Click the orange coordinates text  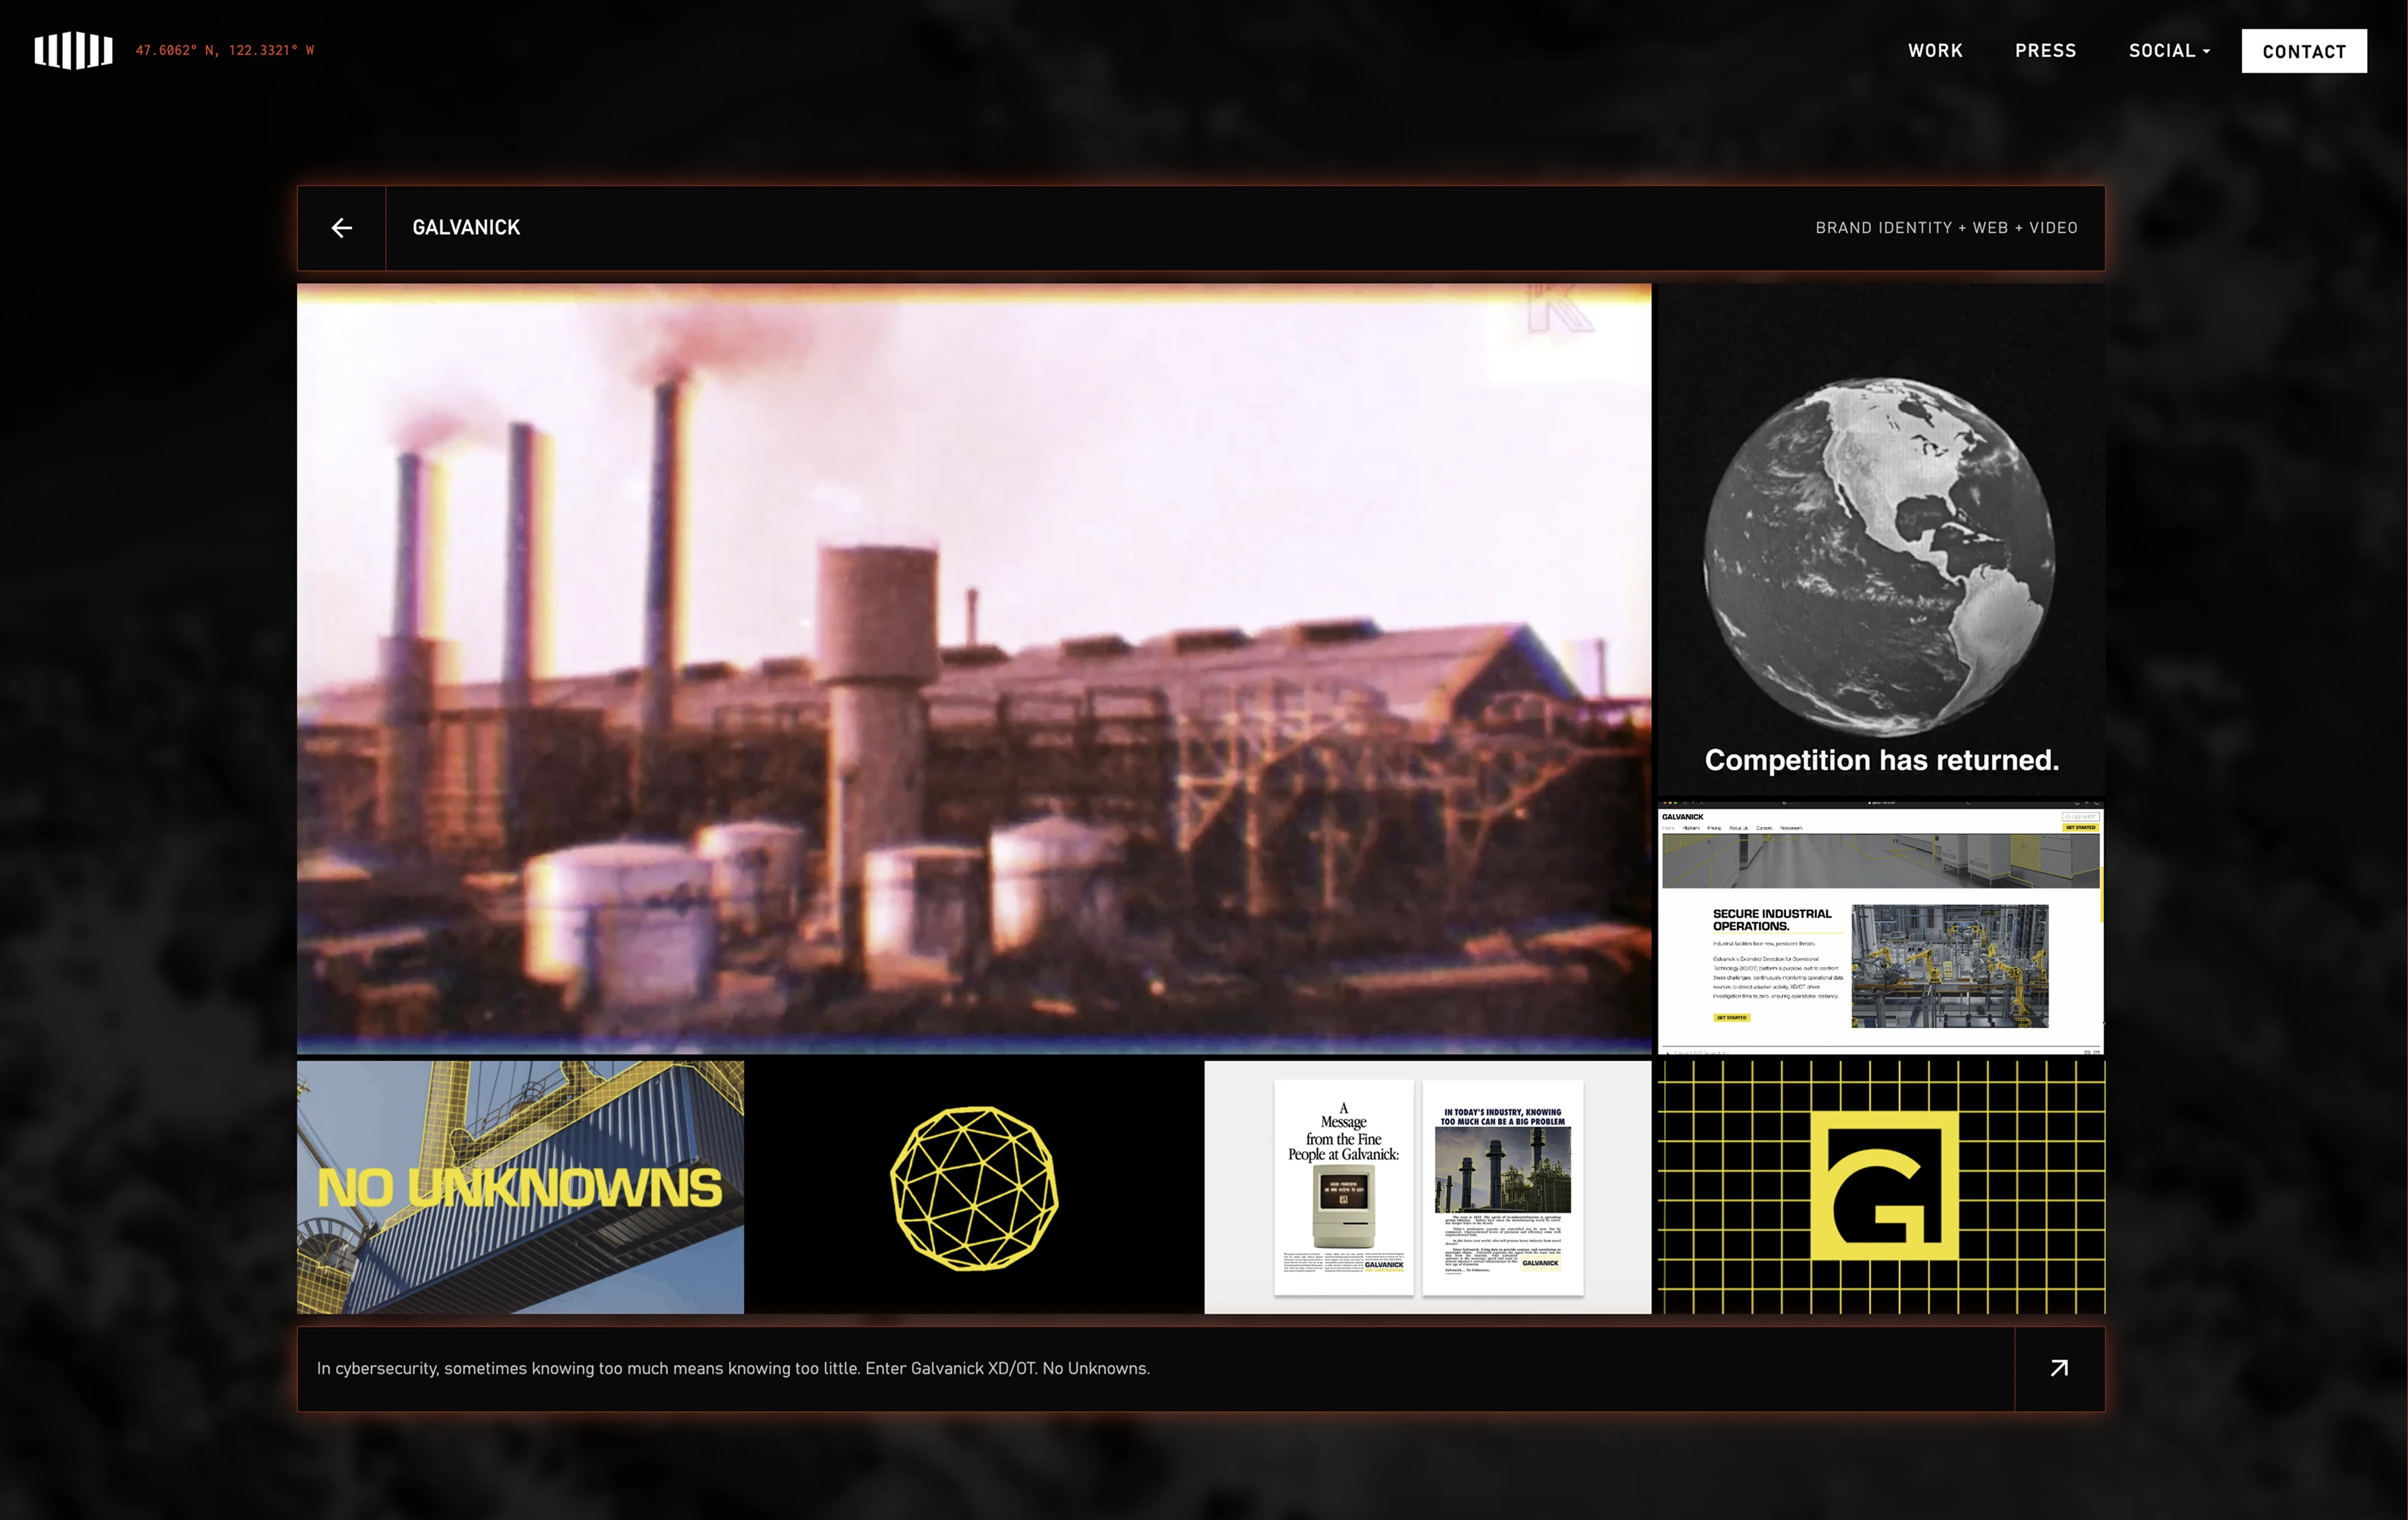[225, 50]
